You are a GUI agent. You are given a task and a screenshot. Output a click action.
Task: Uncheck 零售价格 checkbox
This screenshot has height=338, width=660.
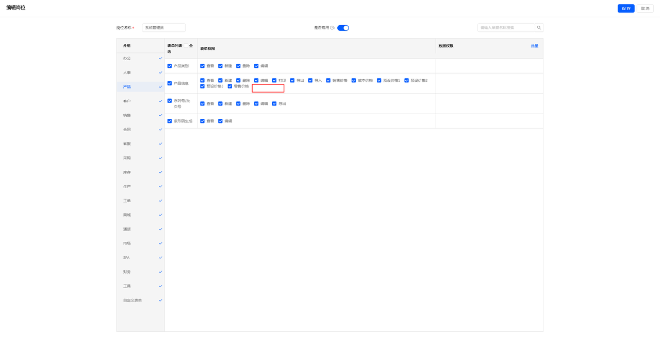click(230, 86)
